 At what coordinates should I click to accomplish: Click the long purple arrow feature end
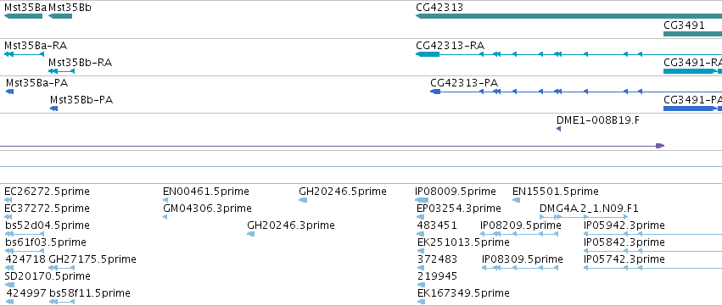click(660, 146)
